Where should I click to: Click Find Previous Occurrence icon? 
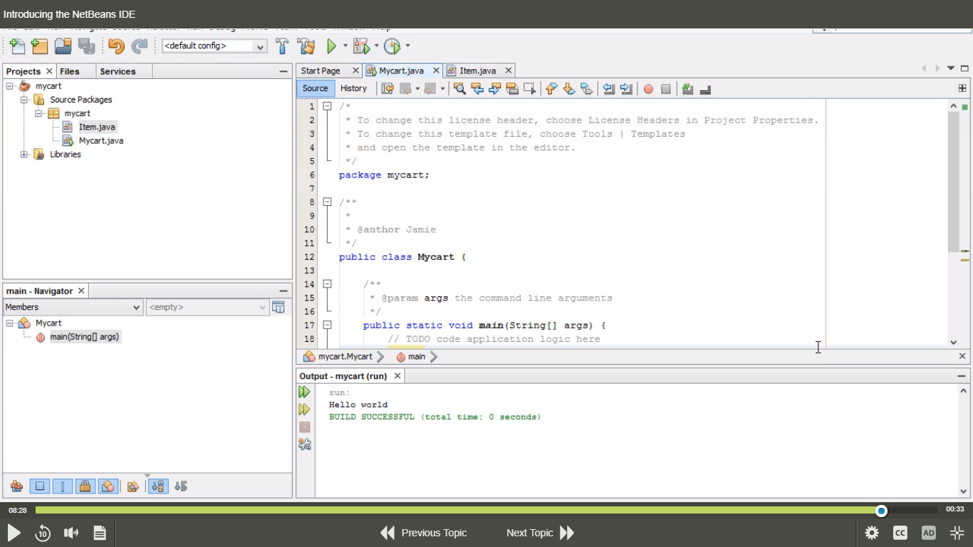pyautogui.click(x=477, y=89)
